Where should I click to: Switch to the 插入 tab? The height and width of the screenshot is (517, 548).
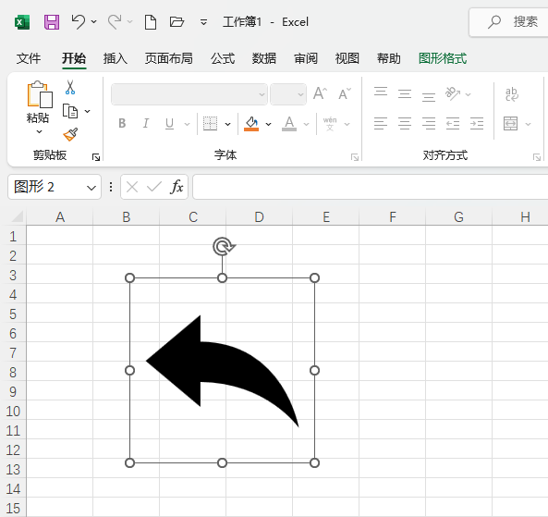(x=116, y=58)
